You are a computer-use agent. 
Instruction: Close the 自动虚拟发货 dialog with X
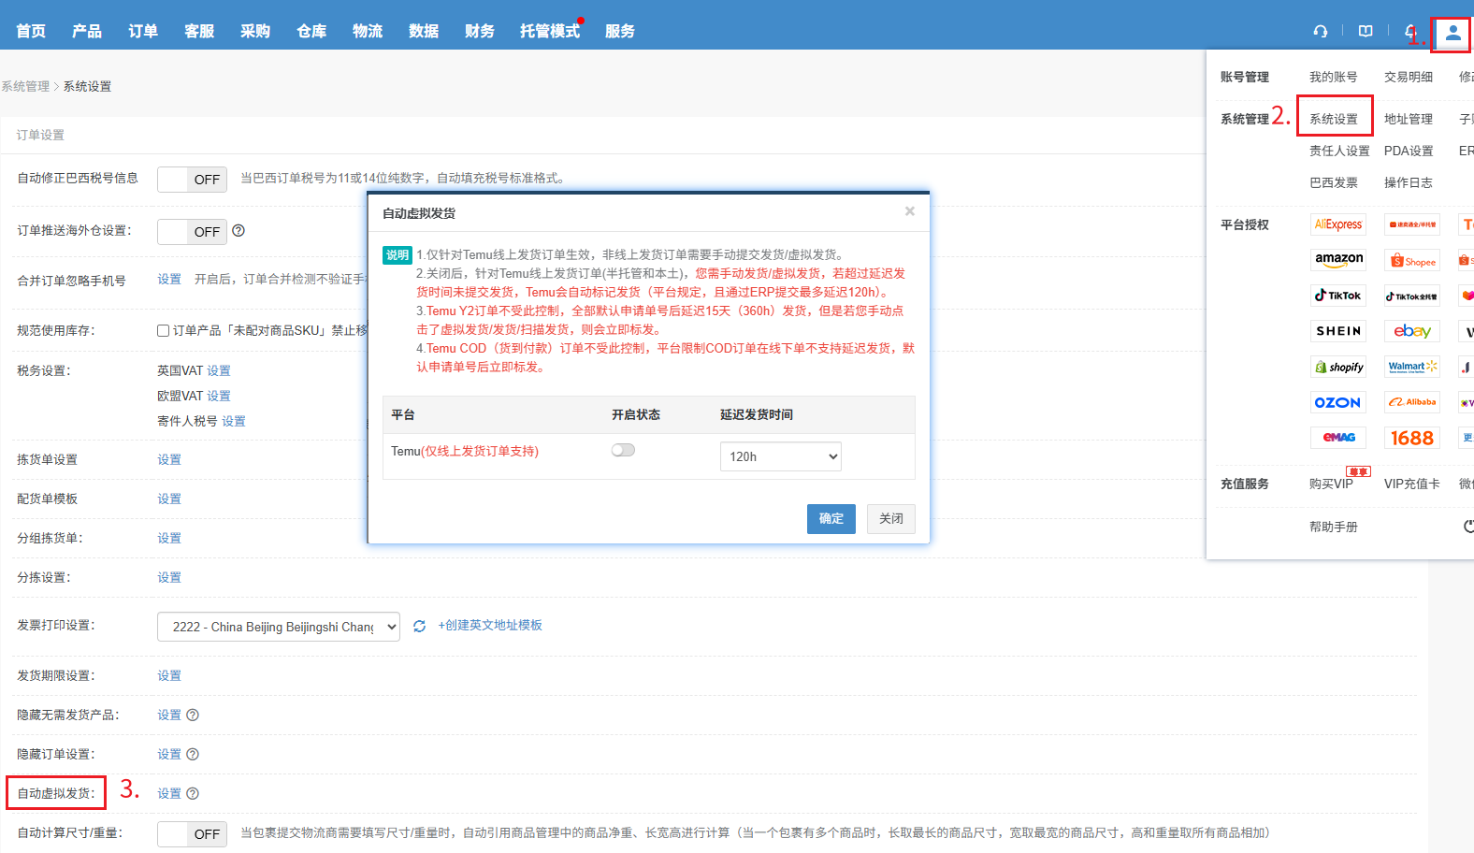(x=909, y=211)
